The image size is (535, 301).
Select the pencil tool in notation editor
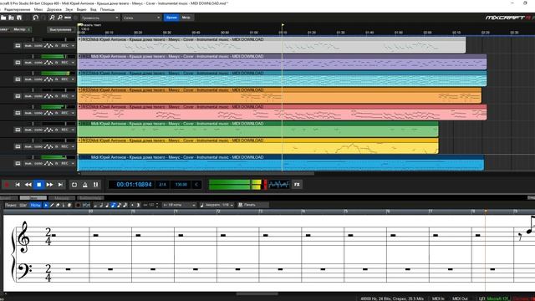click(52, 205)
